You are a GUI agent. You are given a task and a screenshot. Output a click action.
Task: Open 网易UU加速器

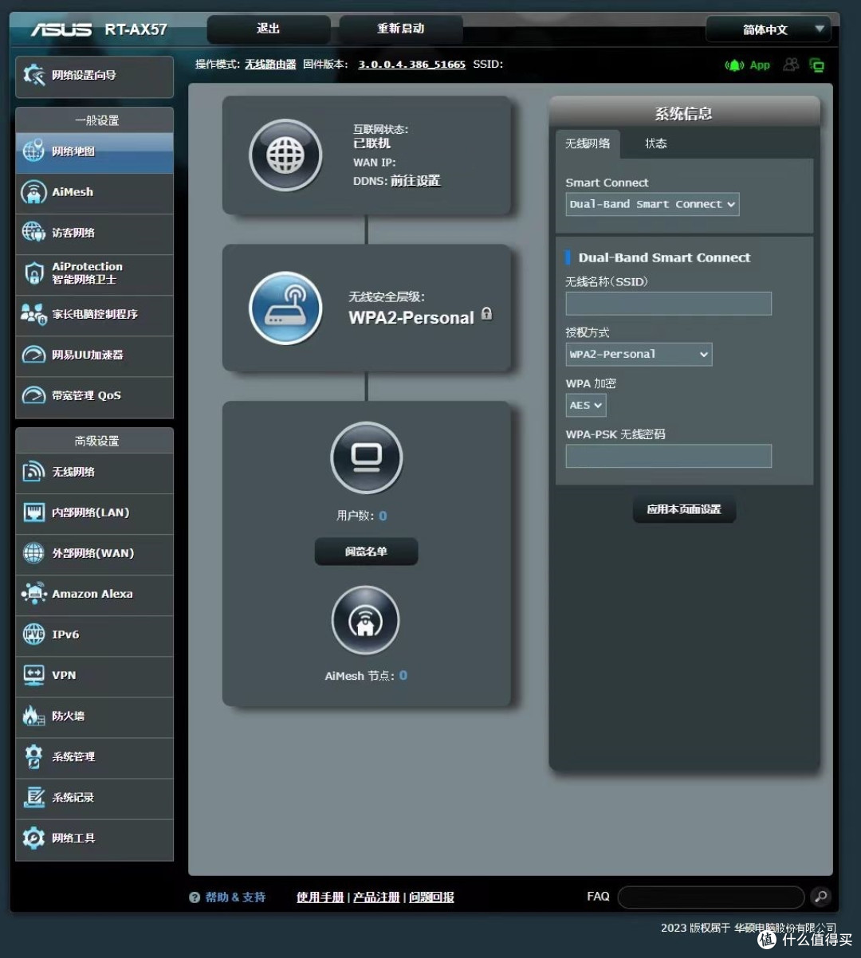click(x=94, y=355)
